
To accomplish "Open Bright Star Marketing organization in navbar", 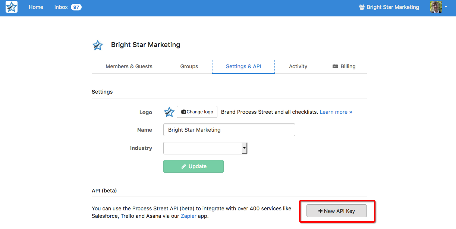I will (389, 7).
